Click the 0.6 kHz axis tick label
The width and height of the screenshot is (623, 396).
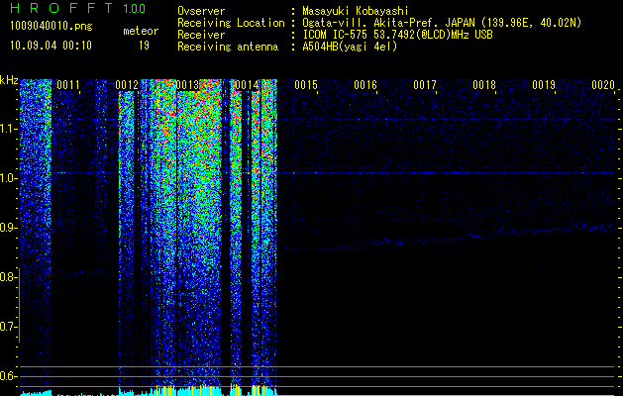click(8, 376)
